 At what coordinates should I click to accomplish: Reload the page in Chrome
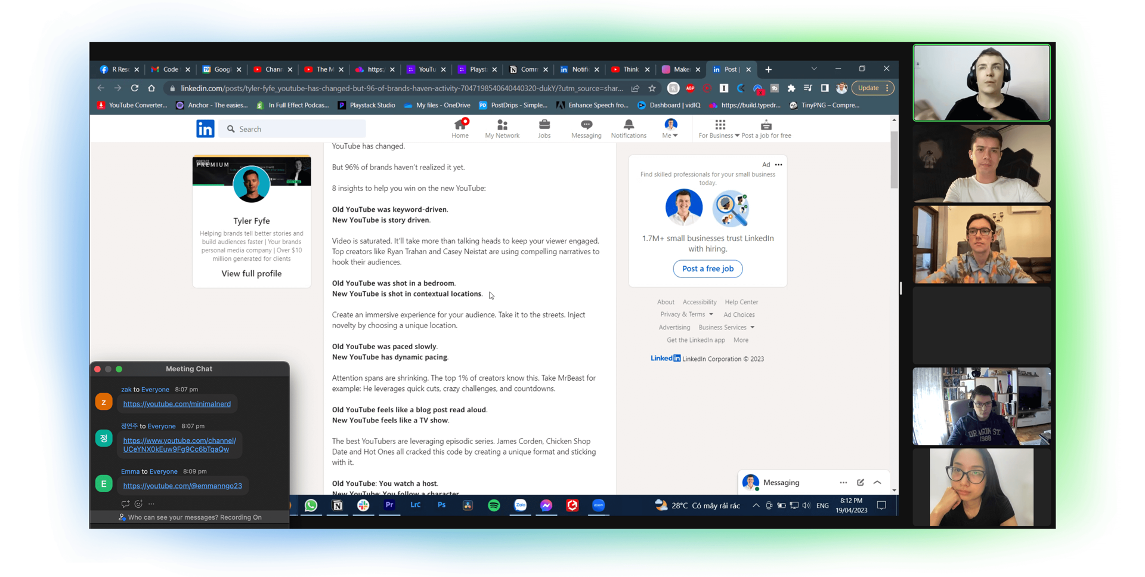pos(135,88)
